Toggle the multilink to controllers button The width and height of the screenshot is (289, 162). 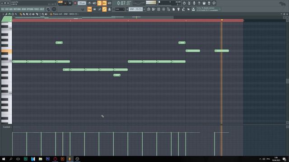104,9
